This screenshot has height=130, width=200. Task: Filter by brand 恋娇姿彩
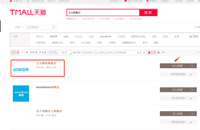coord(41,43)
